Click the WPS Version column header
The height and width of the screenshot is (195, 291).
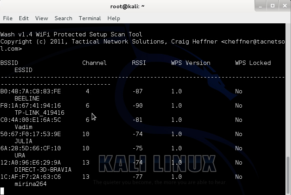click(191, 63)
